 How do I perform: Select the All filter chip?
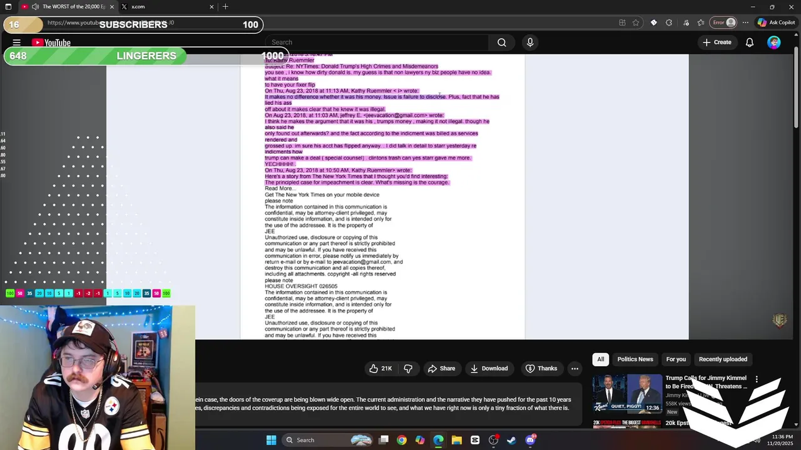point(601,359)
